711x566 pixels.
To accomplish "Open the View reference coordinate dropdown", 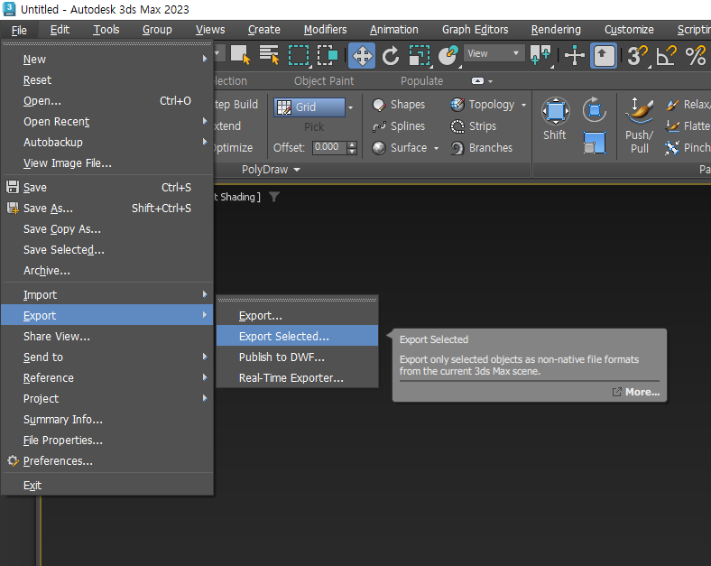I will (x=494, y=54).
